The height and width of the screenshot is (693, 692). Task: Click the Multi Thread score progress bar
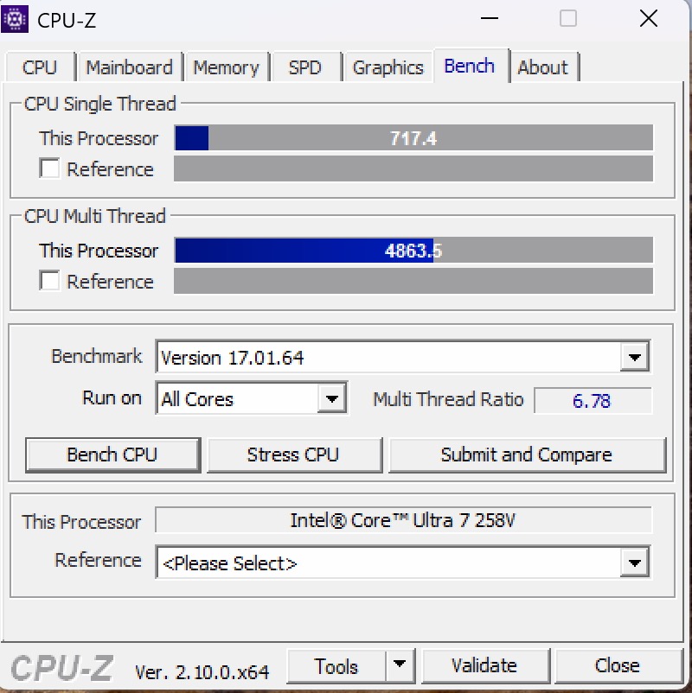(x=413, y=250)
